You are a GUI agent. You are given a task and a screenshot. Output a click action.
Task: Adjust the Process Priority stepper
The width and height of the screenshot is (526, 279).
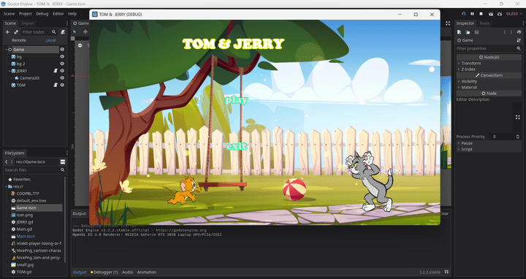click(x=518, y=137)
